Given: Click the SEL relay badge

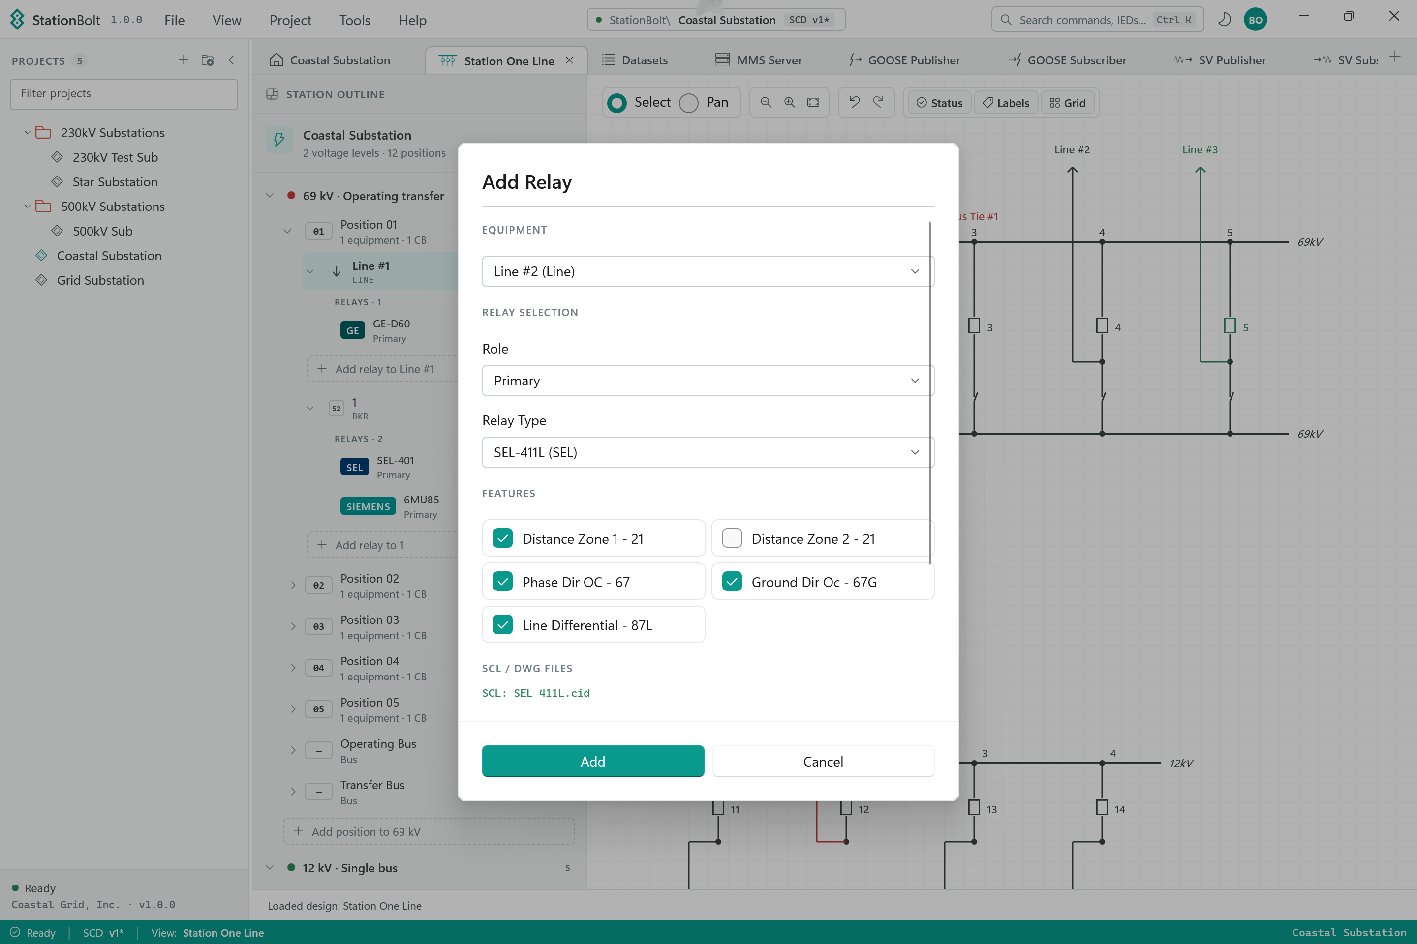Looking at the screenshot, I should coord(354,467).
